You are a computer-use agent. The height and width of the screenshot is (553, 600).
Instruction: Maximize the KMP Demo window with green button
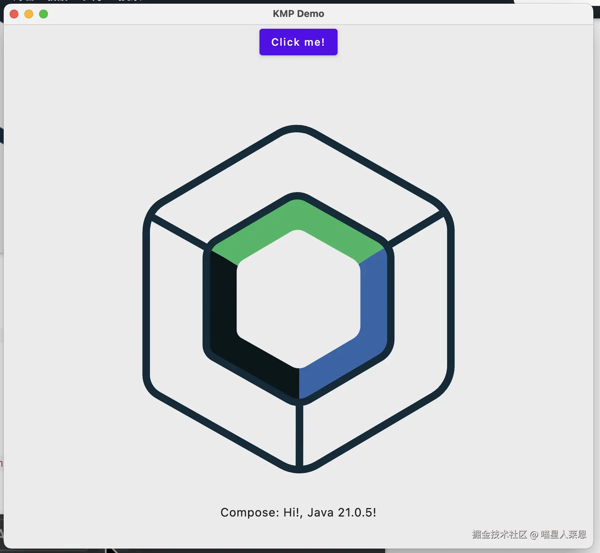tap(43, 14)
